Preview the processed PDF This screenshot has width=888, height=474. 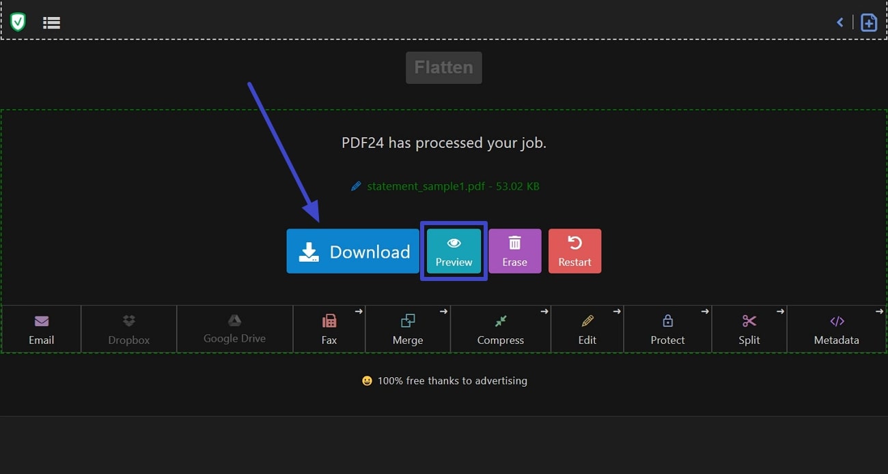tap(454, 251)
